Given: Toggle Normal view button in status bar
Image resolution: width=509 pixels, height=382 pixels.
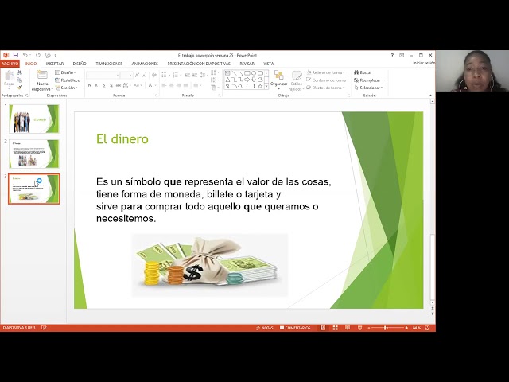Looking at the screenshot, I should (323, 328).
